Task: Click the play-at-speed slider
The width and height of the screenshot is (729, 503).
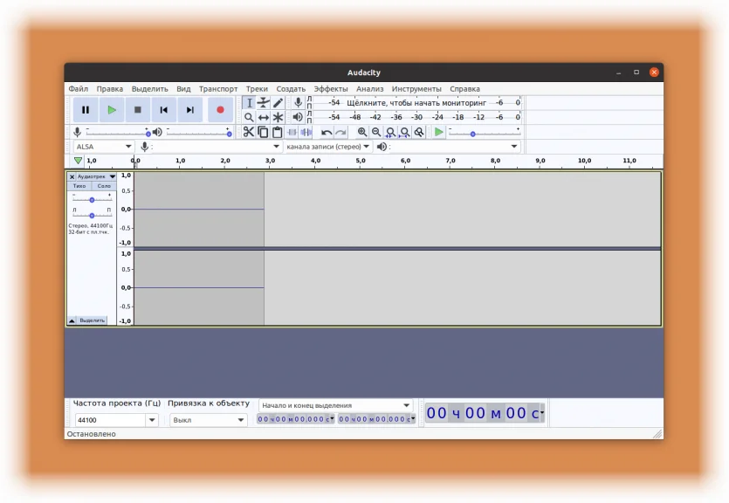Action: [x=484, y=134]
